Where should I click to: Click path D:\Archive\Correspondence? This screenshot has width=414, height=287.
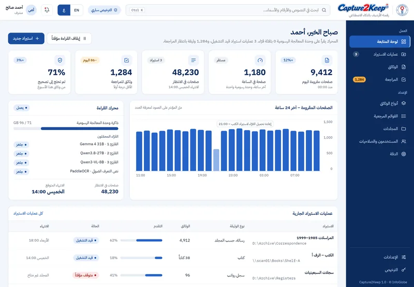279,243
